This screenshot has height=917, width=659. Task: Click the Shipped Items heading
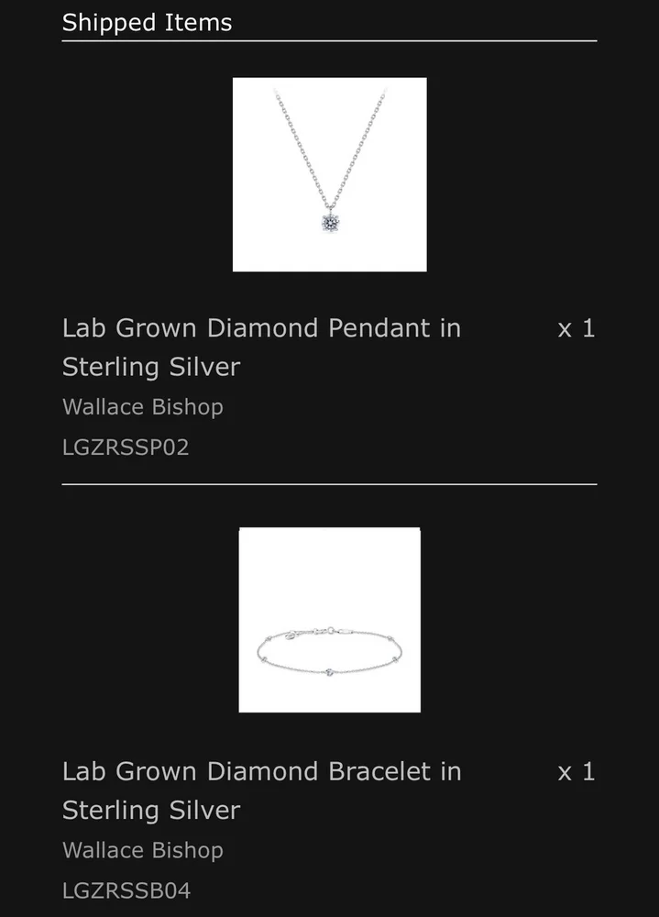point(147,23)
